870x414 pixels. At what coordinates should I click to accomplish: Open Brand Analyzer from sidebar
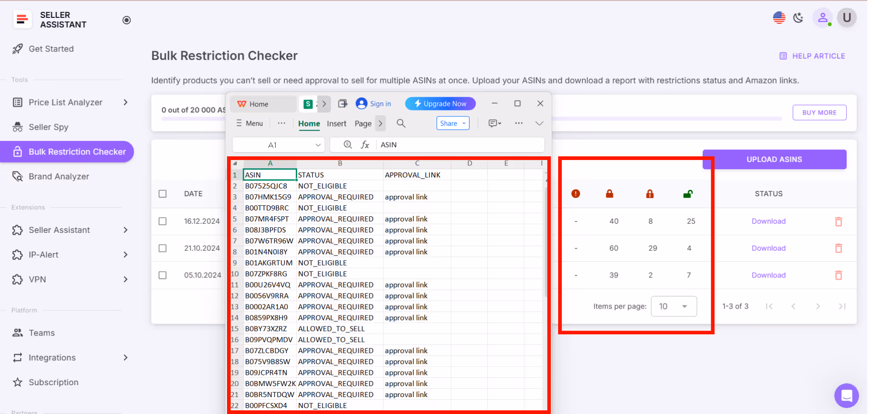[x=59, y=177]
